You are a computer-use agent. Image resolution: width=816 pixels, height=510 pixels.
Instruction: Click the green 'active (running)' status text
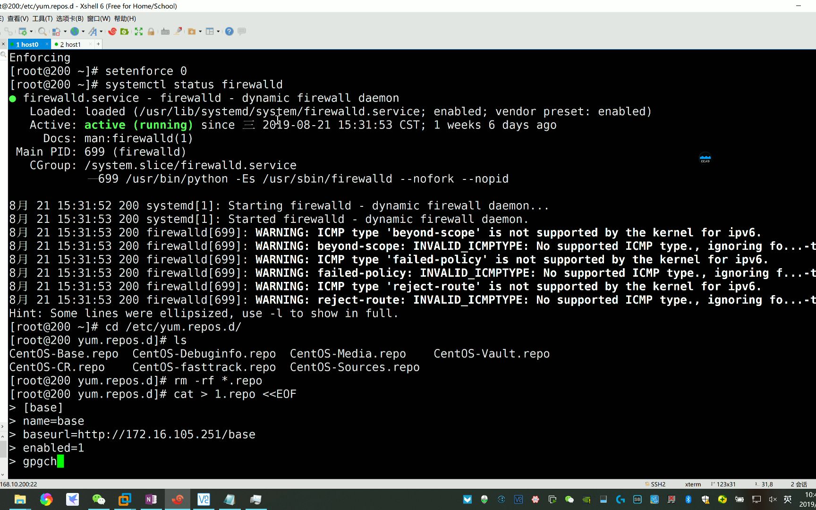(139, 125)
